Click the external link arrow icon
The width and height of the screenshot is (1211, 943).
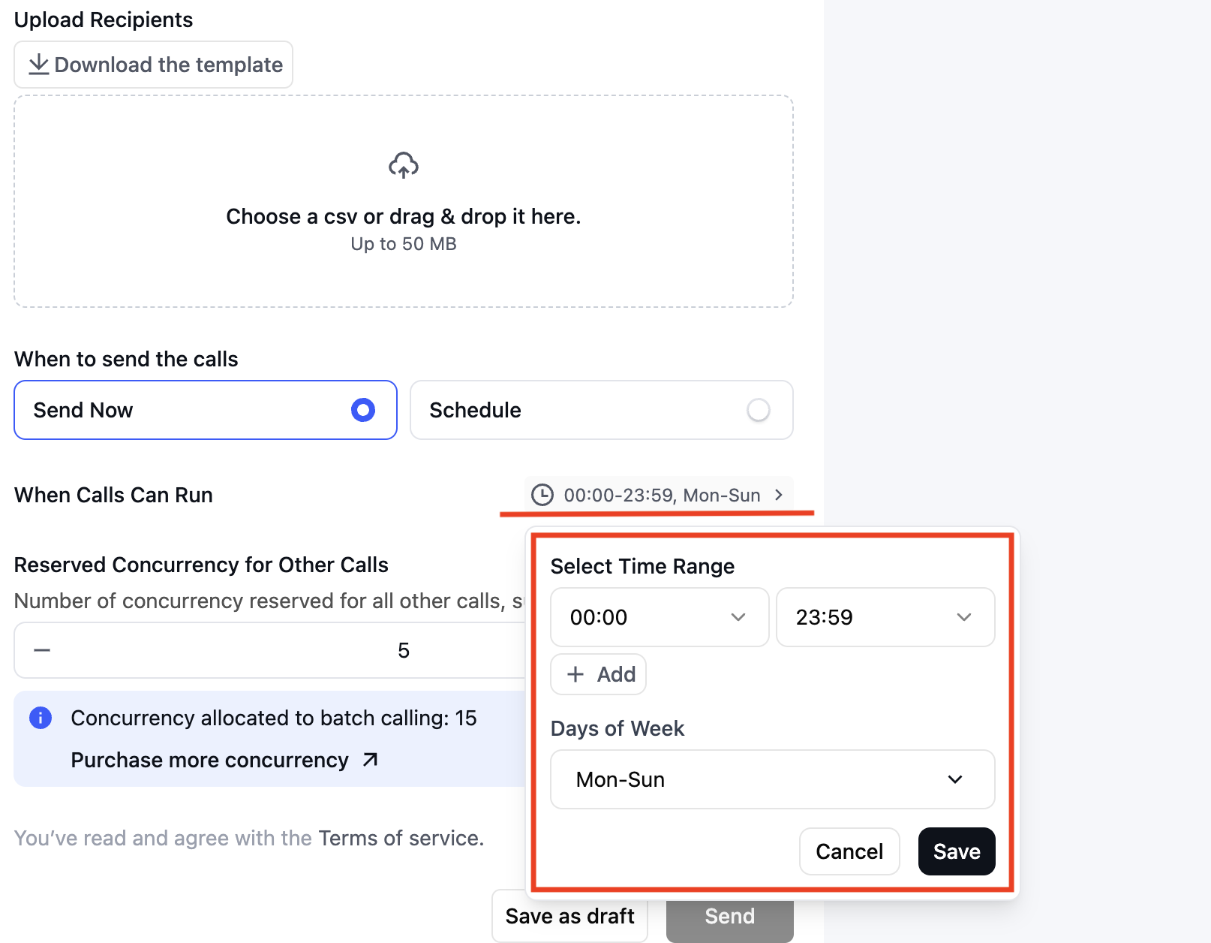click(370, 760)
